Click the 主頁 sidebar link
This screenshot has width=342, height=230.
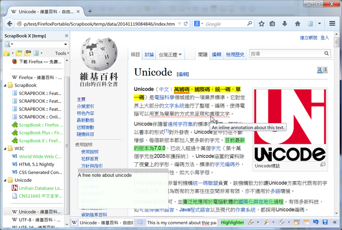pos(81,99)
